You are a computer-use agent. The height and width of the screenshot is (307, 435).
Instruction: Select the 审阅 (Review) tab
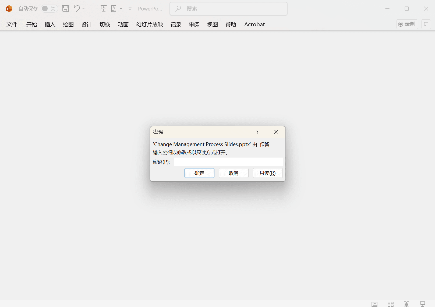coord(194,24)
